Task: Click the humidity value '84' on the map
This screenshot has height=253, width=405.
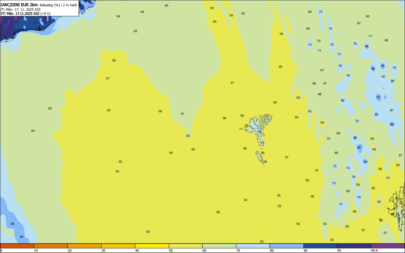Action: click(366, 162)
